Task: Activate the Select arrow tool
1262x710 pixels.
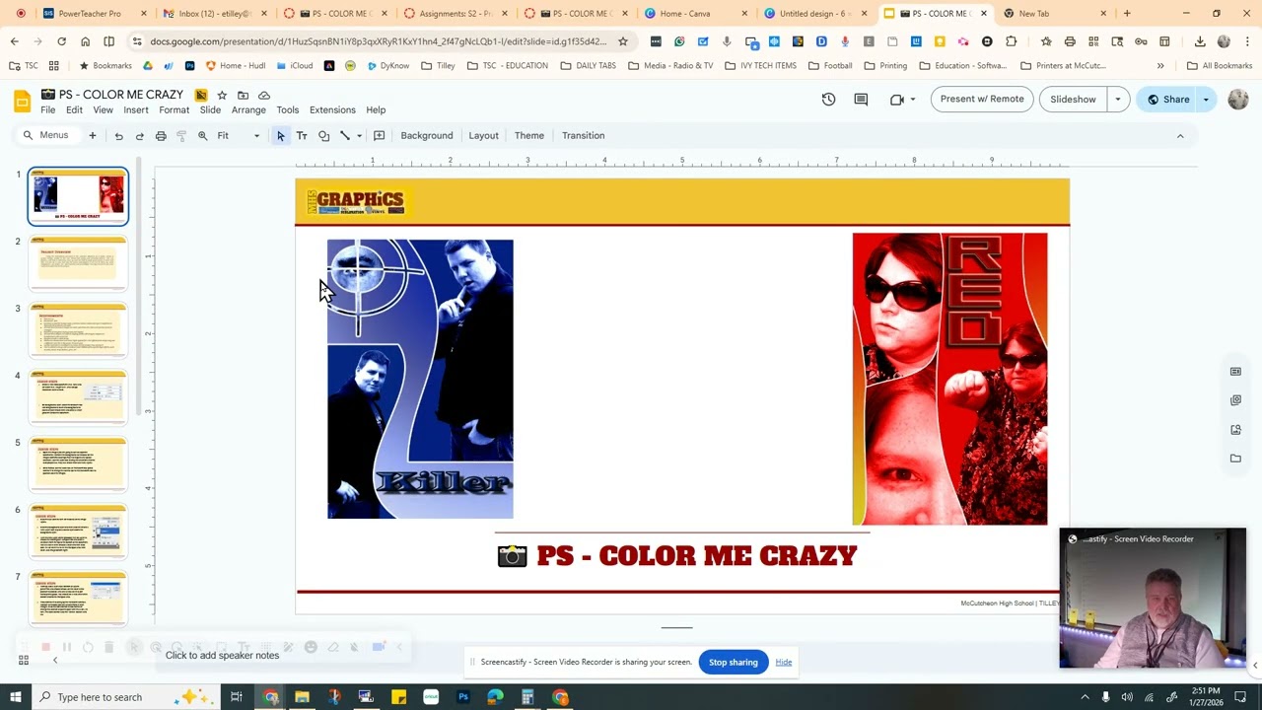Action: coord(281,136)
